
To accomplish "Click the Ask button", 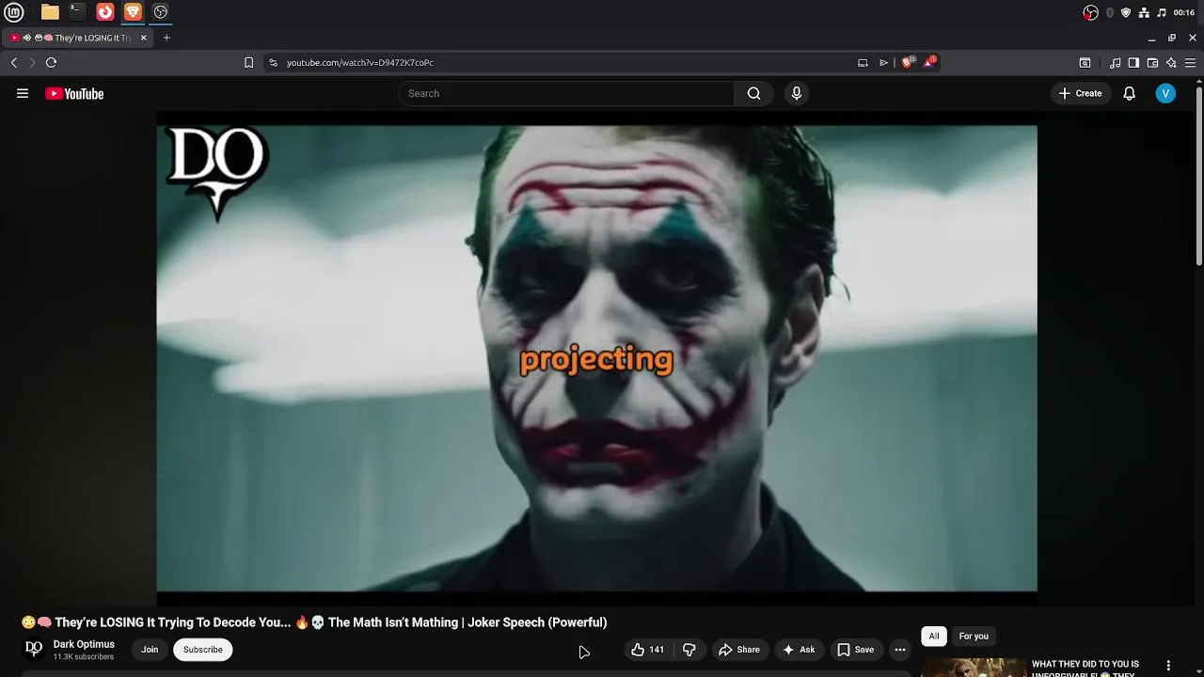I will pyautogui.click(x=799, y=650).
